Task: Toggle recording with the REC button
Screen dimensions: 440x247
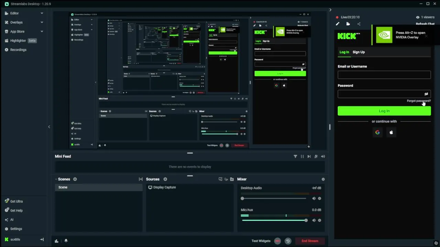Action: [x=277, y=241]
